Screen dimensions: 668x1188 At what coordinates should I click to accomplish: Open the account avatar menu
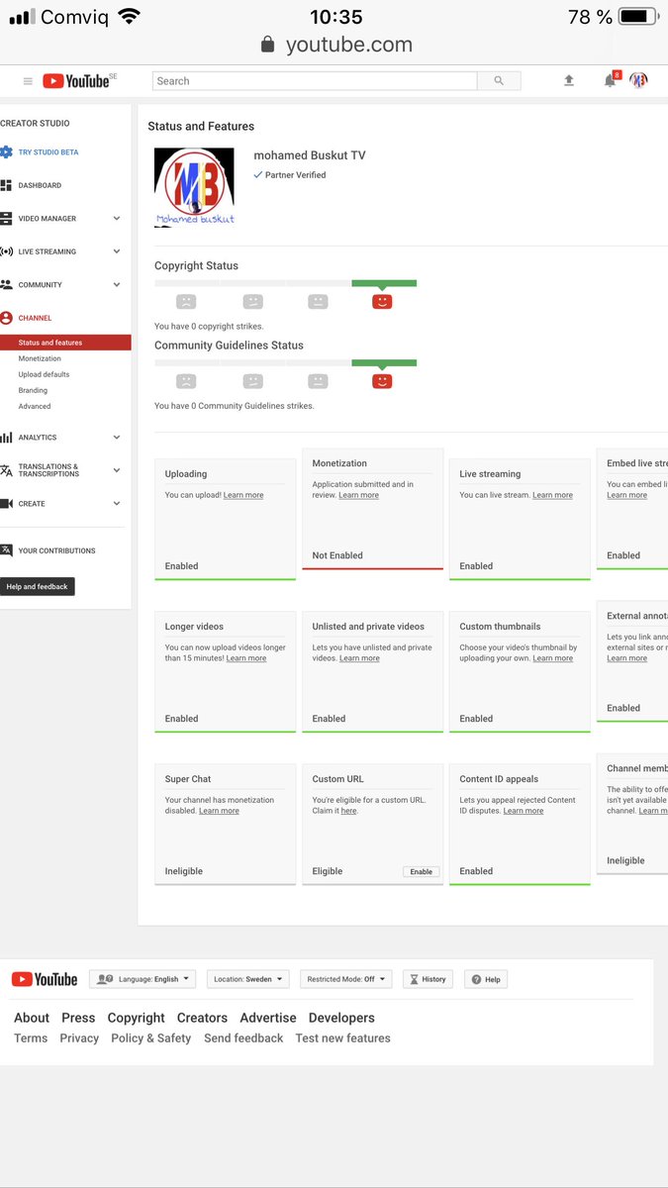(x=639, y=80)
